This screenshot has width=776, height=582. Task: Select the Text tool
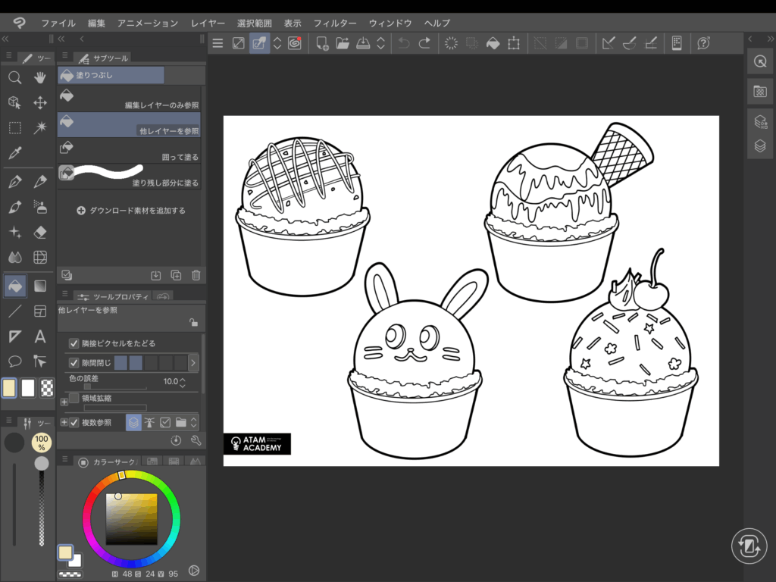[41, 336]
